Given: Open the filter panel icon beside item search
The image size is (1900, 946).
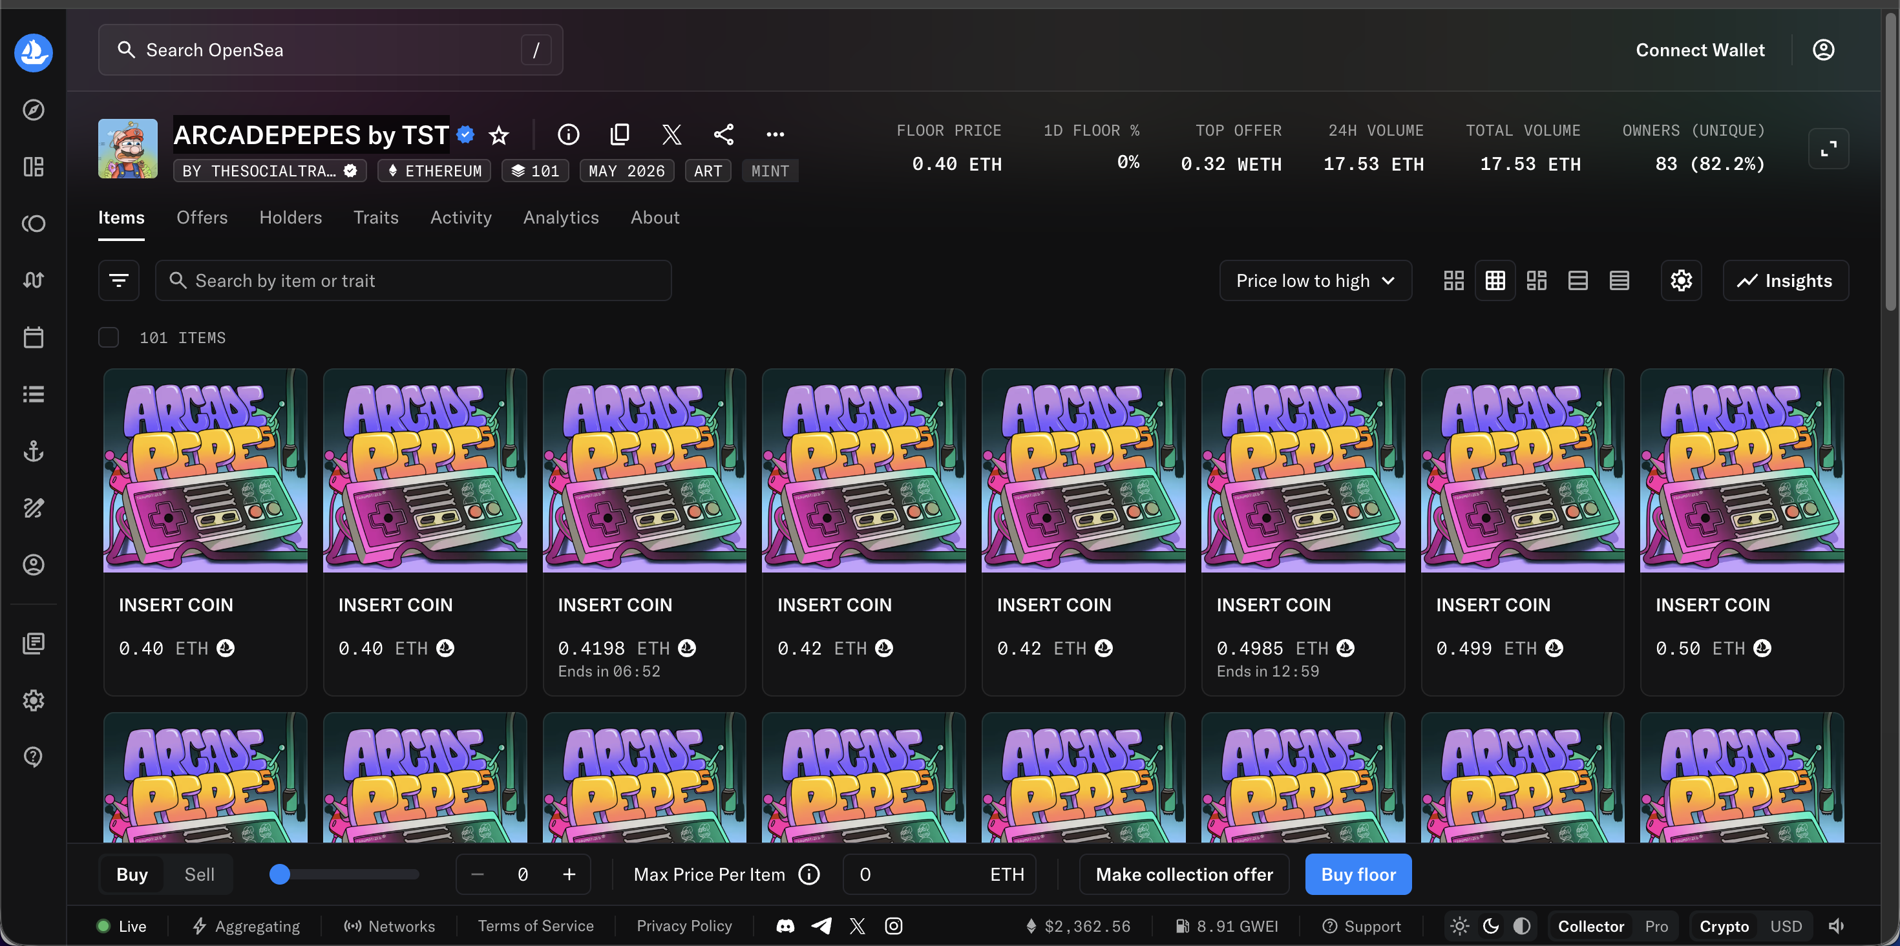Looking at the screenshot, I should pyautogui.click(x=119, y=280).
